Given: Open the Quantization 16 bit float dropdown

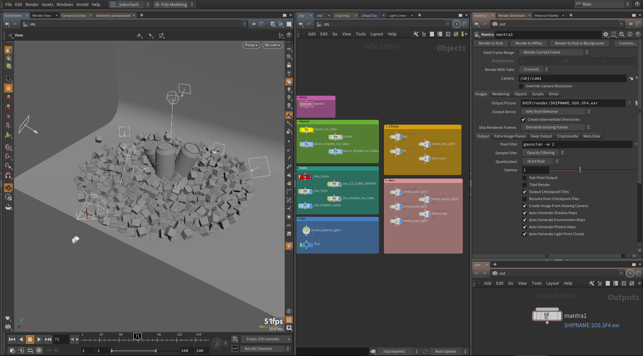Looking at the screenshot, I should (x=541, y=162).
